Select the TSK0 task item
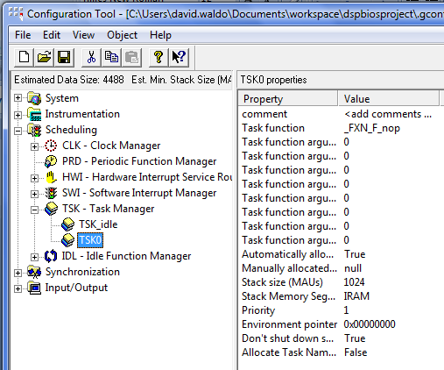 [90, 240]
